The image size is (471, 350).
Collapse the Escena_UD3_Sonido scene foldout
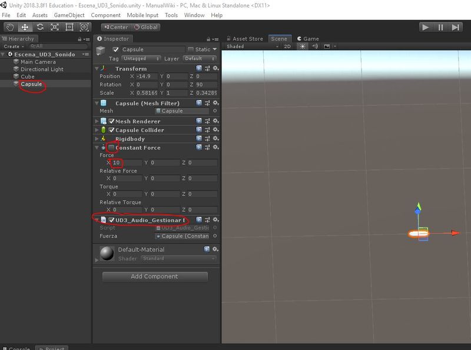coord(3,54)
